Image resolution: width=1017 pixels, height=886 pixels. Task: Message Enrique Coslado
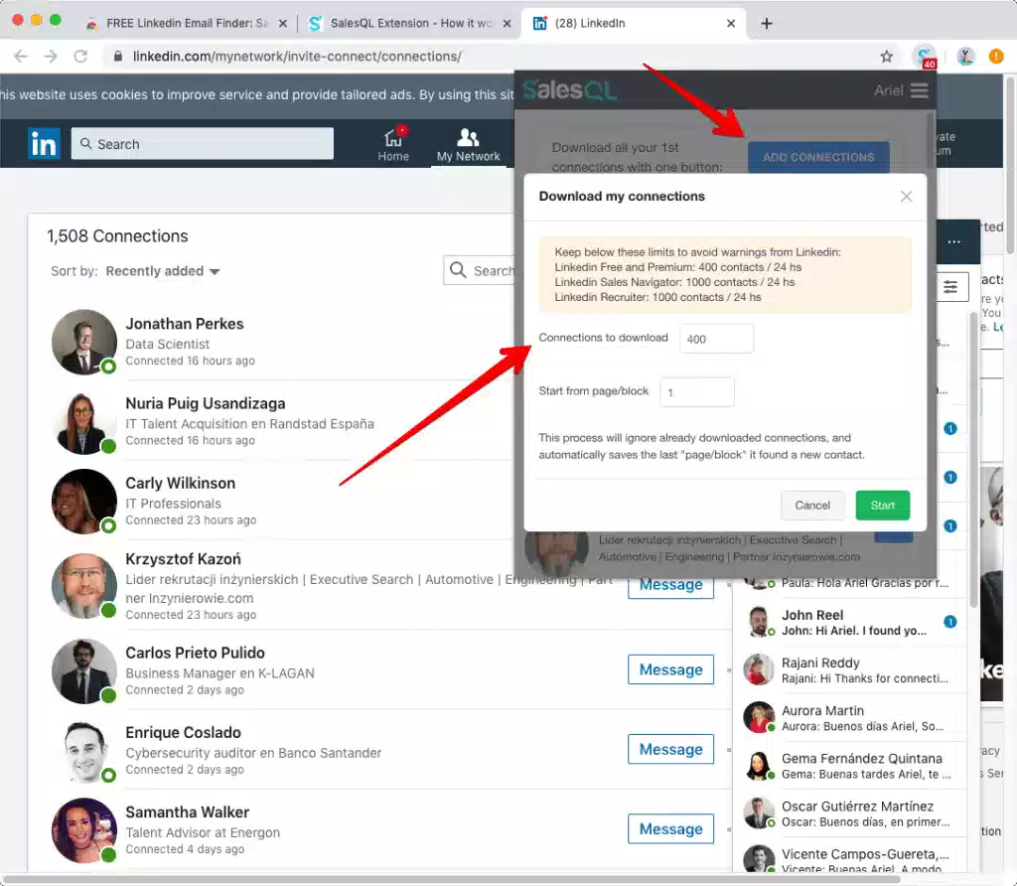[670, 749]
